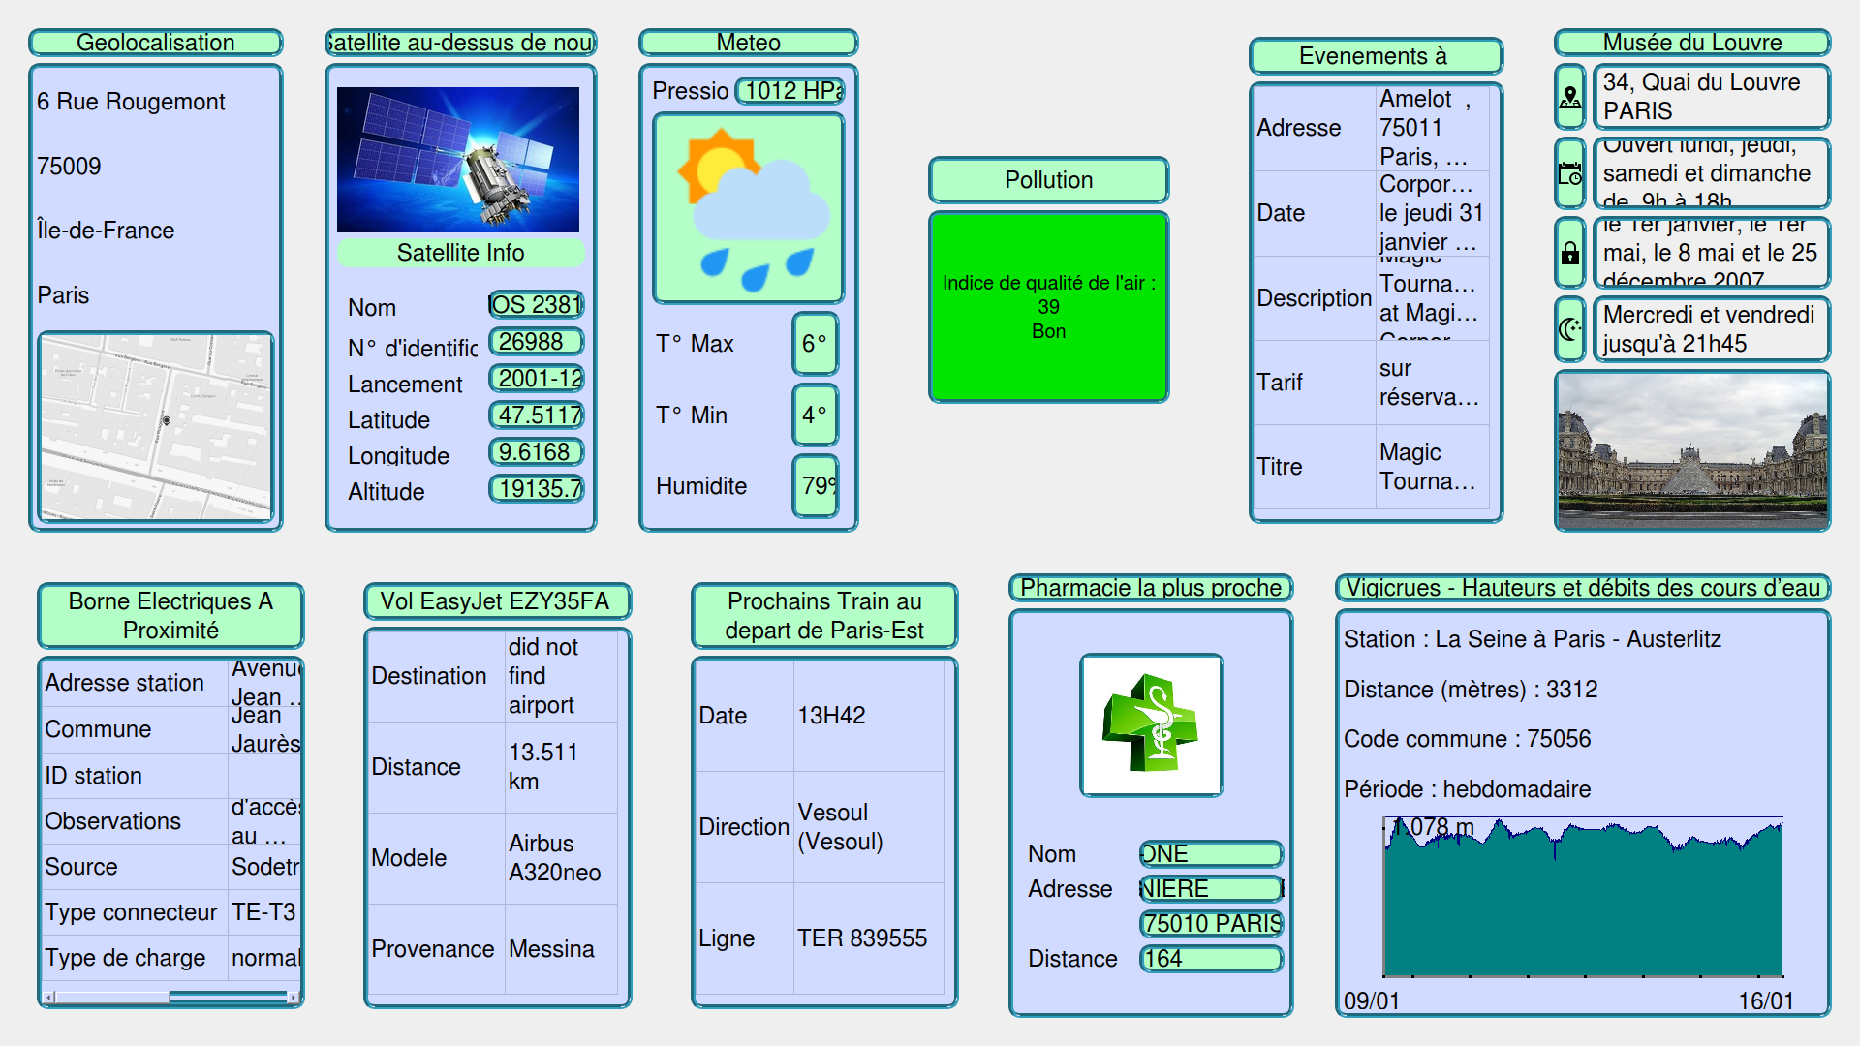Click the event Tarif value cell
1860x1046 pixels.
tap(1432, 383)
